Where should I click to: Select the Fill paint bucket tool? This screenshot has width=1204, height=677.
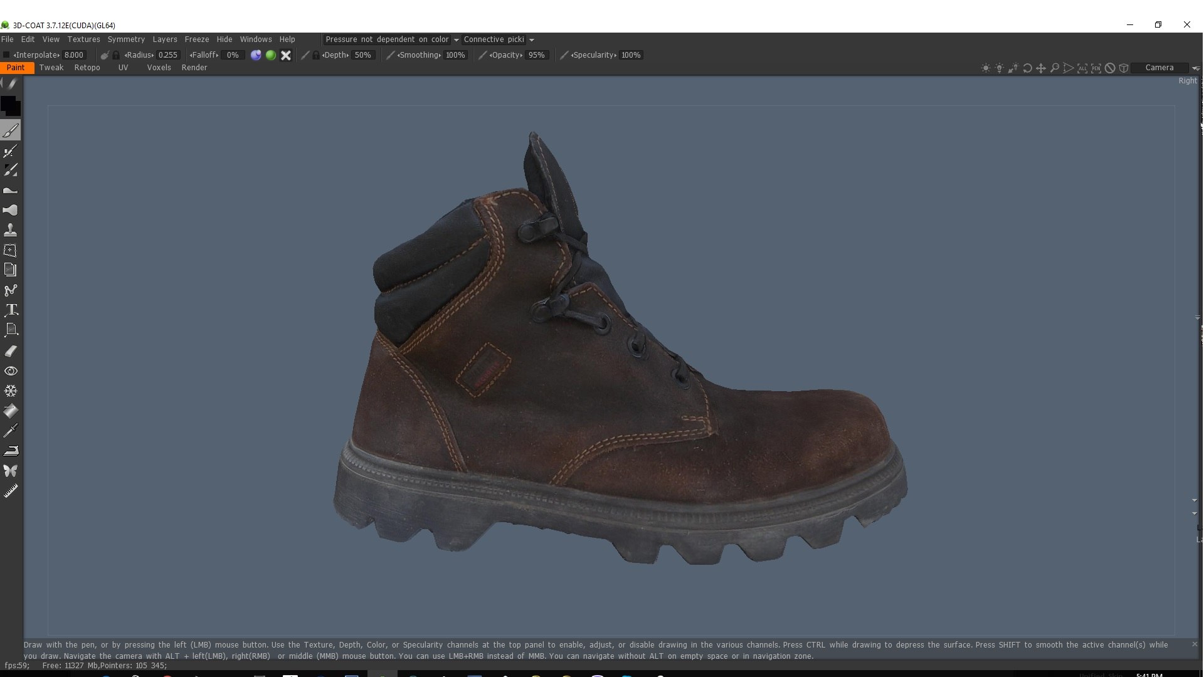[11, 411]
